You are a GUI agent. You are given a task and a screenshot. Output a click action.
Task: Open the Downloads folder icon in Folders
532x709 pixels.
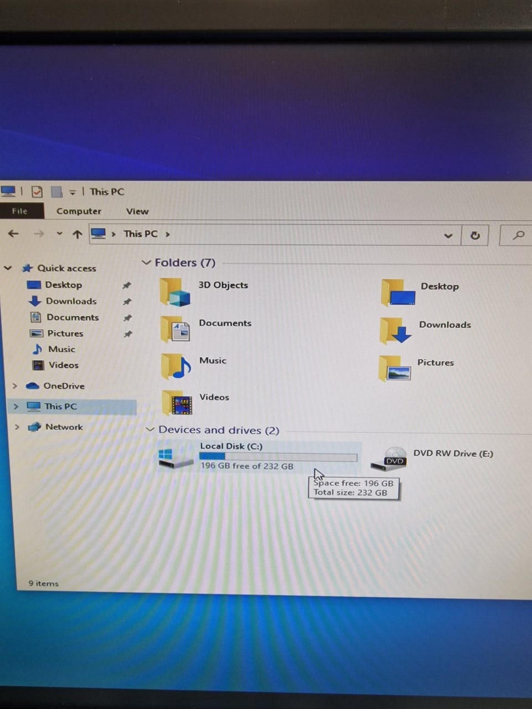(396, 331)
